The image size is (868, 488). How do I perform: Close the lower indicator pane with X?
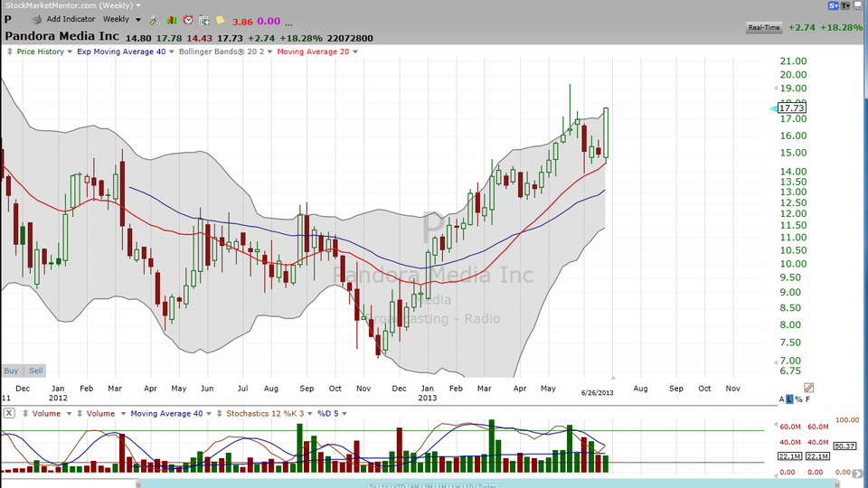[9, 413]
